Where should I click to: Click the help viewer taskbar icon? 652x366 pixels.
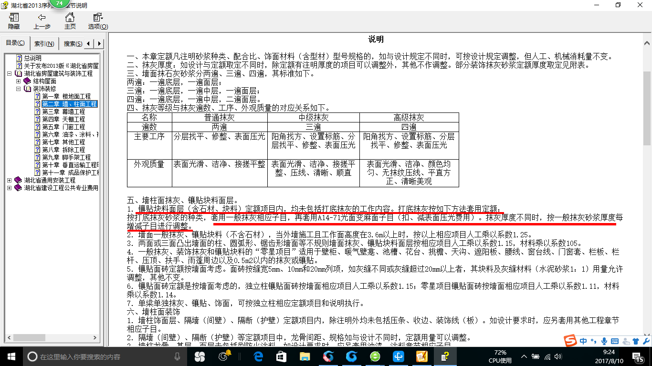pyautogui.click(x=445, y=356)
